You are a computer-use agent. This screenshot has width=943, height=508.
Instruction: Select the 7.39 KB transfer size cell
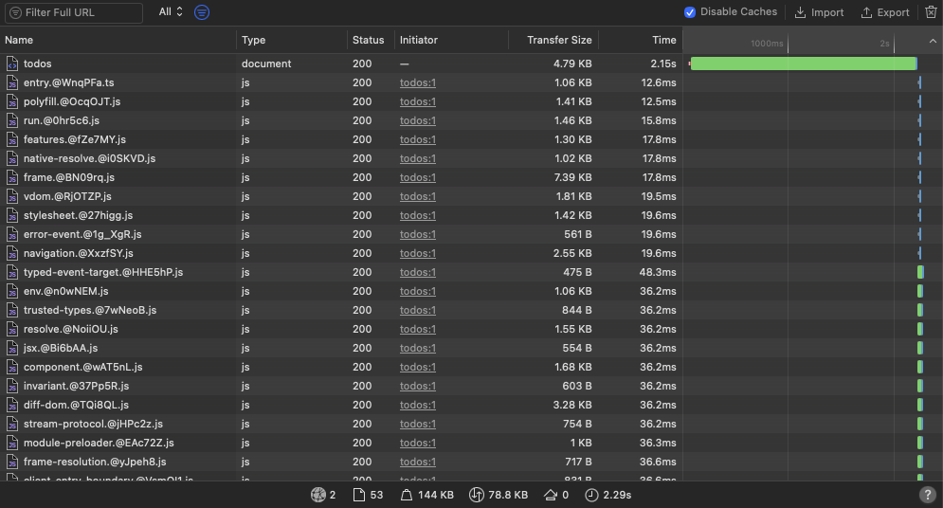pos(572,177)
